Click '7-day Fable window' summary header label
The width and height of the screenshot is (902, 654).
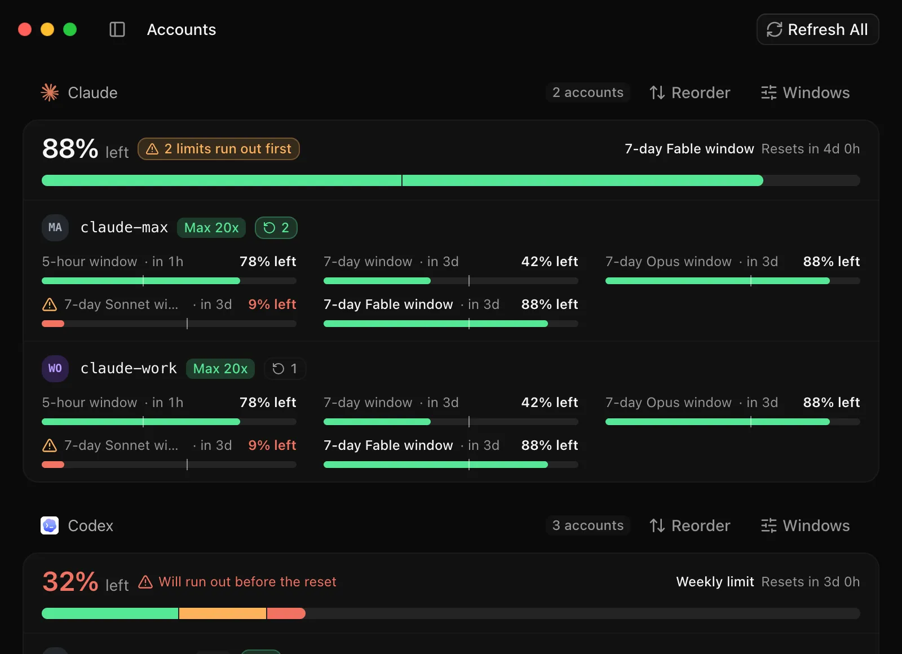point(689,149)
